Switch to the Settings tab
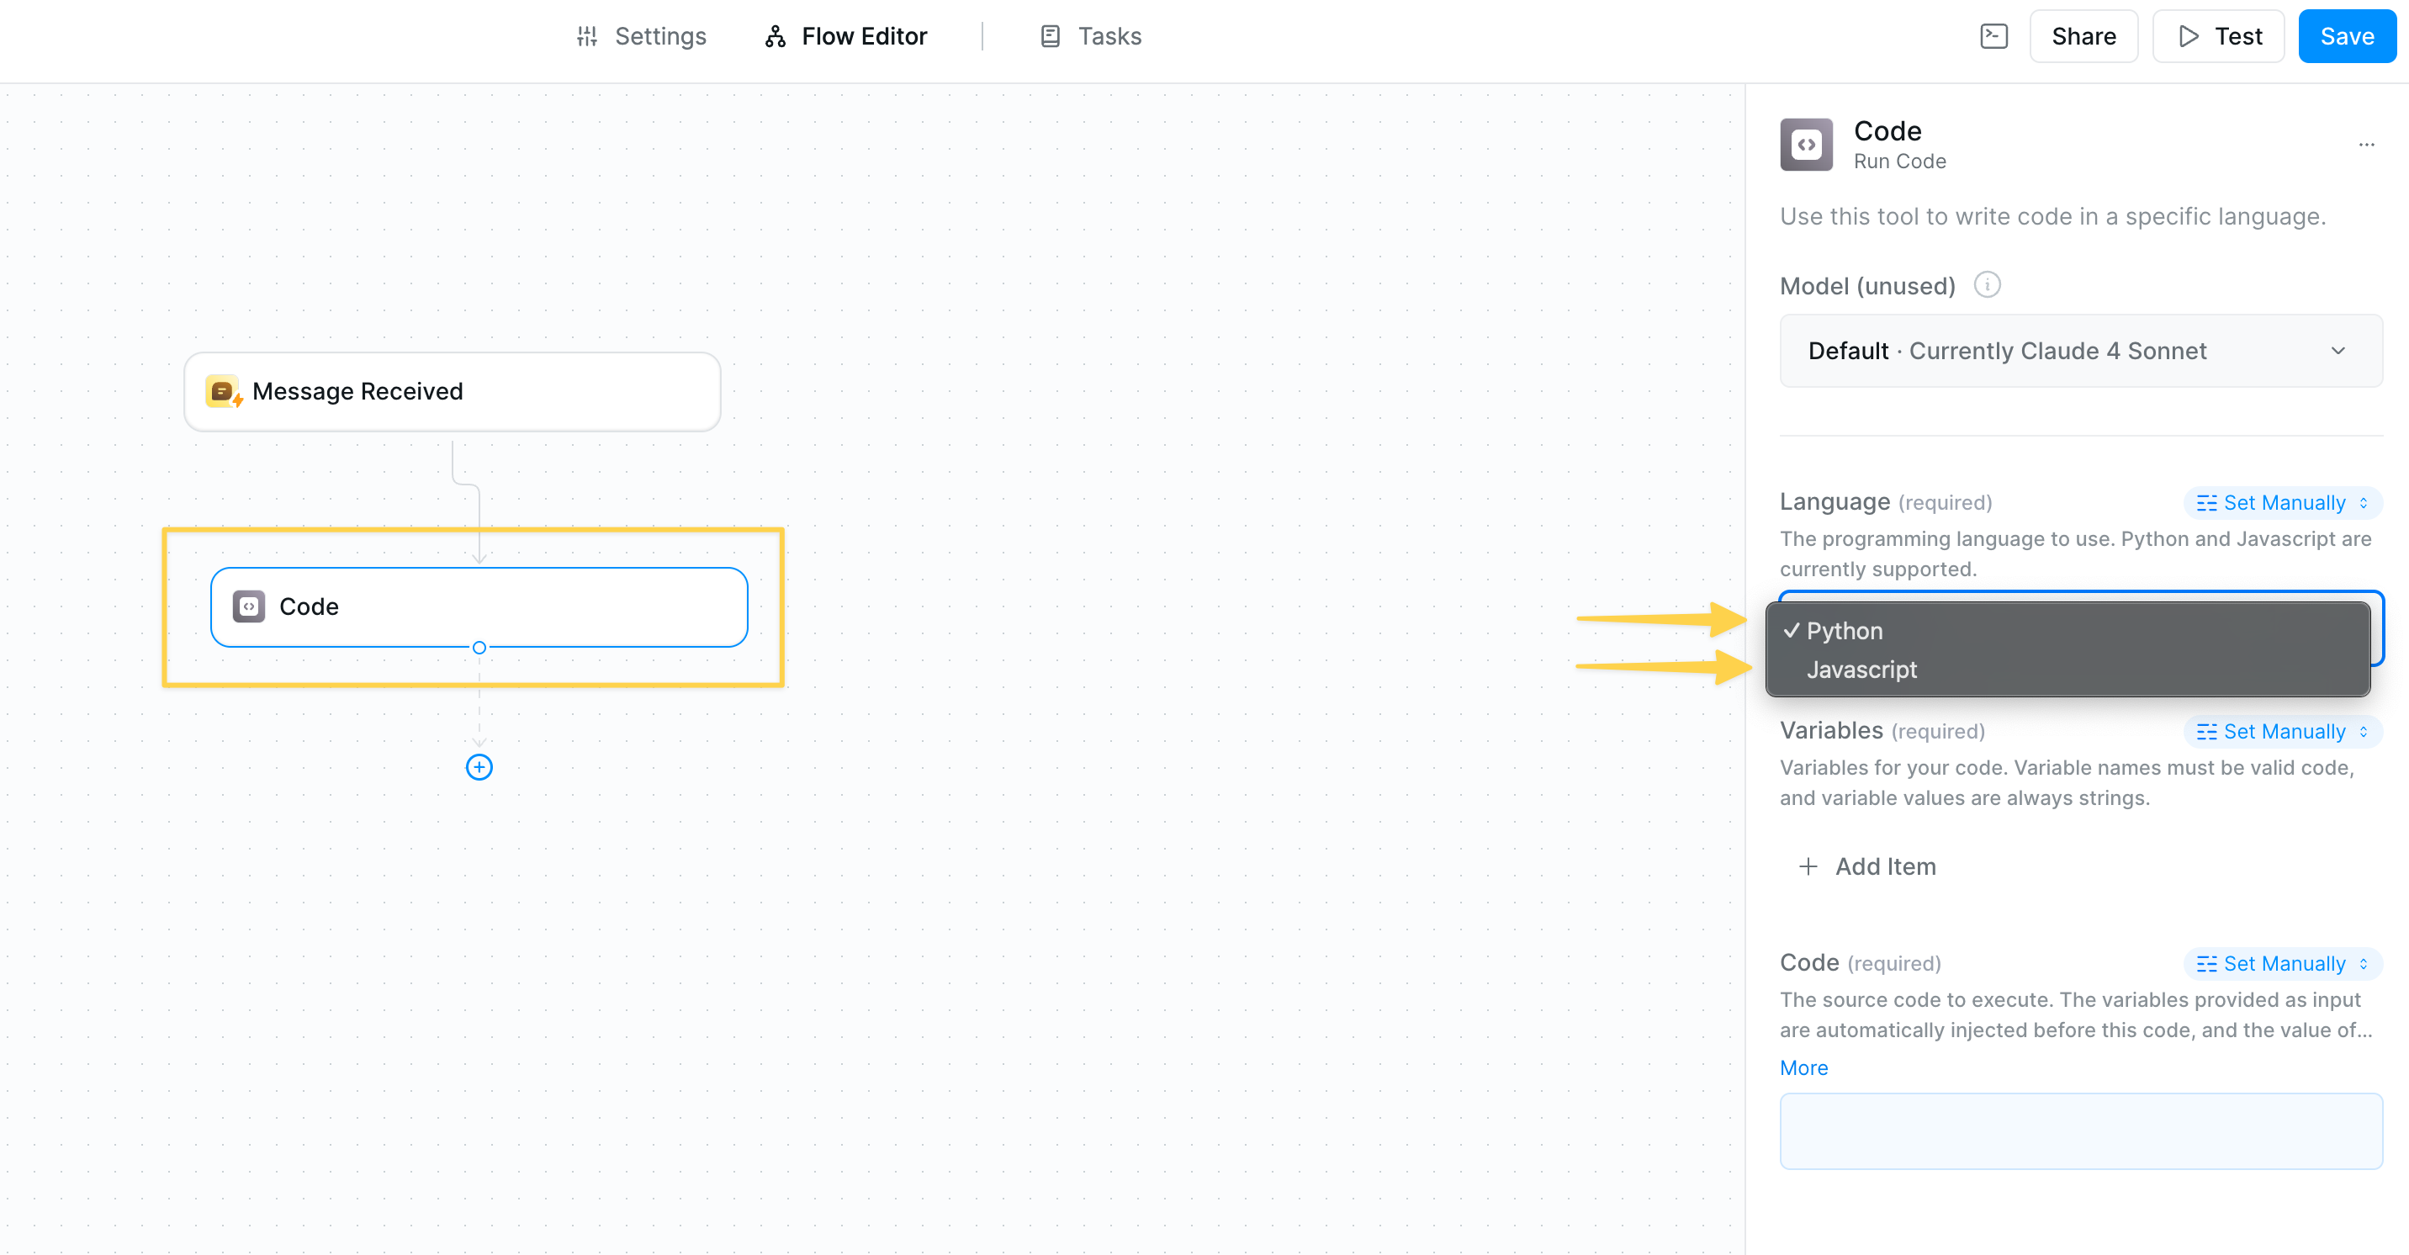Screen dimensions: 2409x1255 pos(642,36)
